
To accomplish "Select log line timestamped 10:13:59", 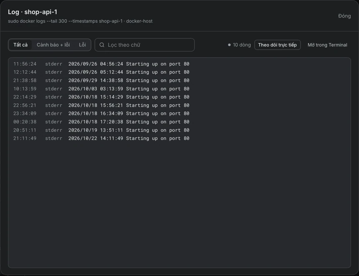I will (x=179, y=89).
